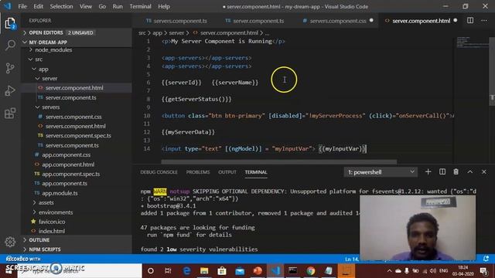Open the Selection menu
The image size is (495, 278).
coord(61,6)
